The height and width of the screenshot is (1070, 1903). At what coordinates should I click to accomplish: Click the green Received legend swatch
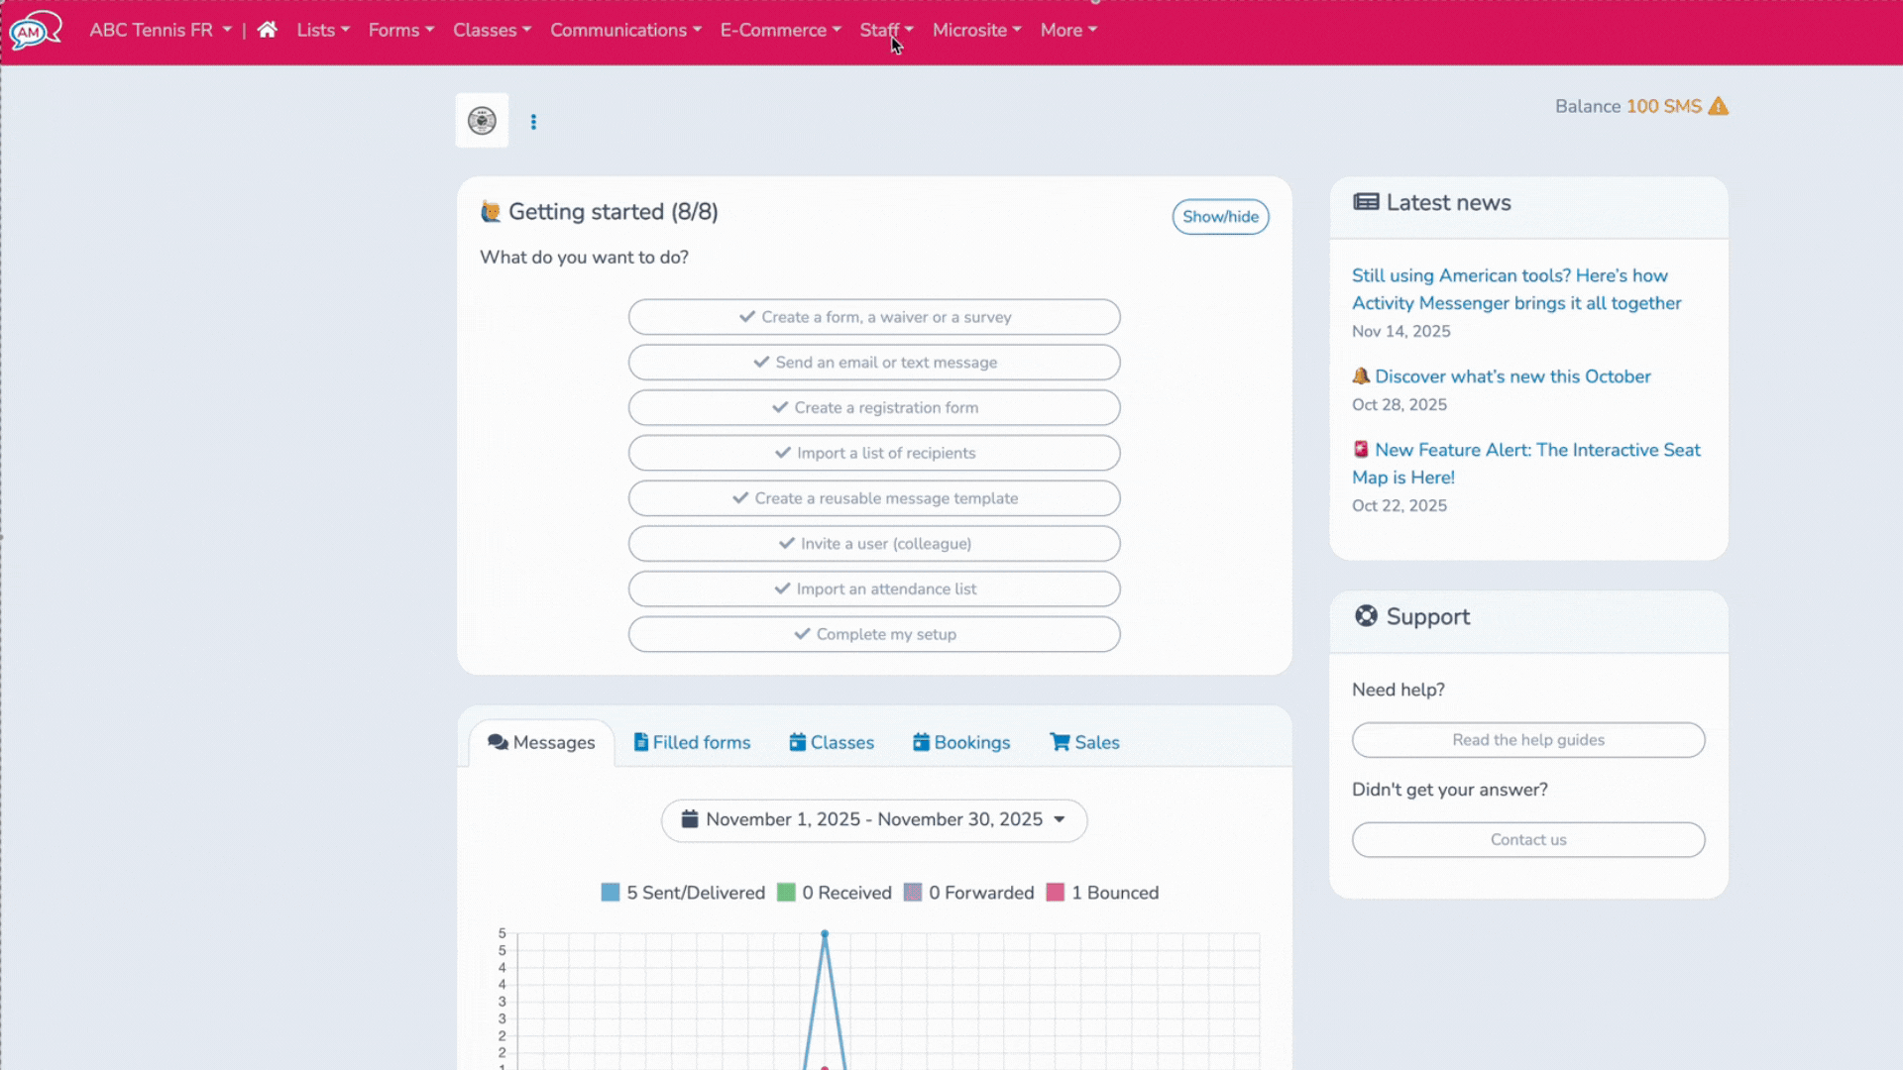coord(787,892)
